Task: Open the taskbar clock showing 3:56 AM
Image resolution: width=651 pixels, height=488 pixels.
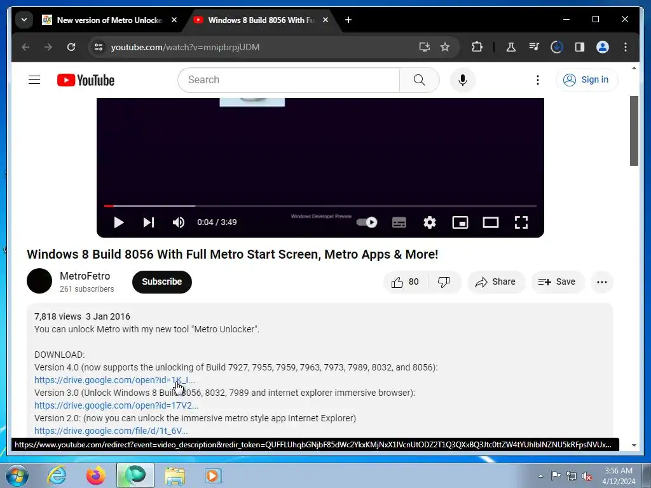Action: (619, 476)
